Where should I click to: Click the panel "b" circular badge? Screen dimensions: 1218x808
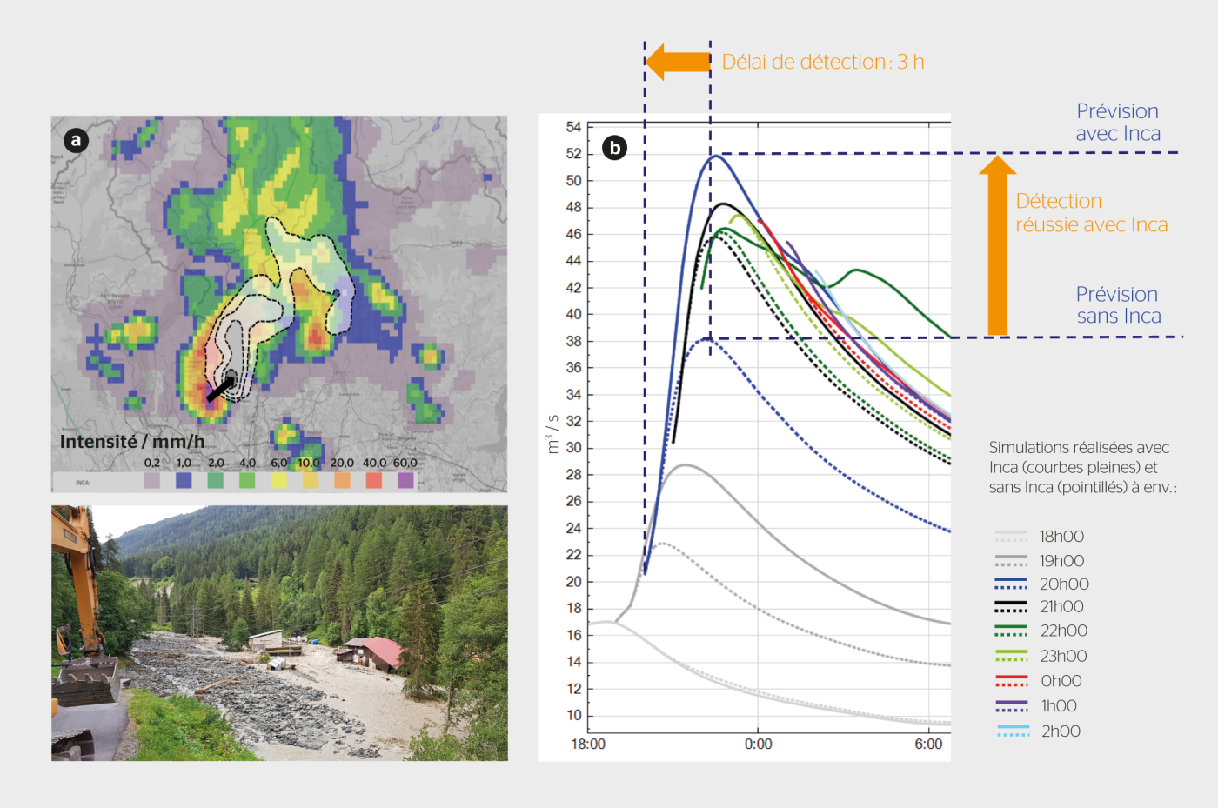(614, 148)
